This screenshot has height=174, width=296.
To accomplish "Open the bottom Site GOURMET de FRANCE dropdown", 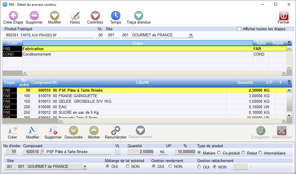I will click(85, 167).
